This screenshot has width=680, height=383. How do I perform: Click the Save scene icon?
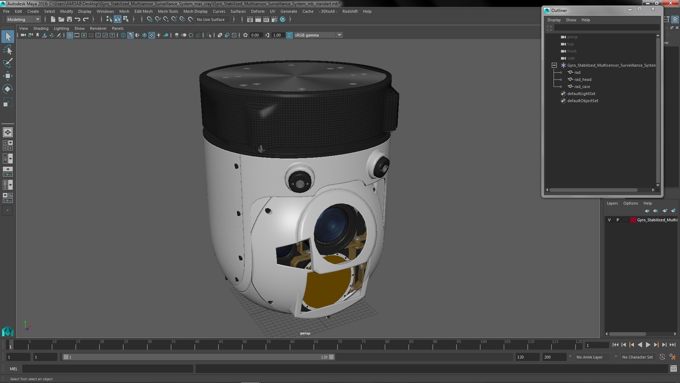69,20
